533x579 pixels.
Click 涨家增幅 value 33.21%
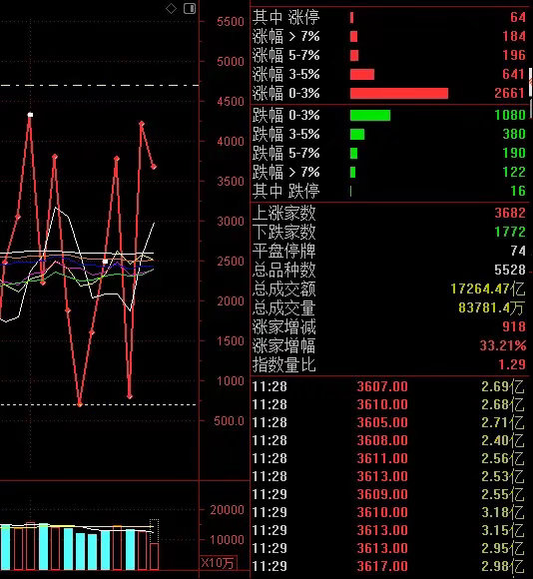[x=503, y=345]
